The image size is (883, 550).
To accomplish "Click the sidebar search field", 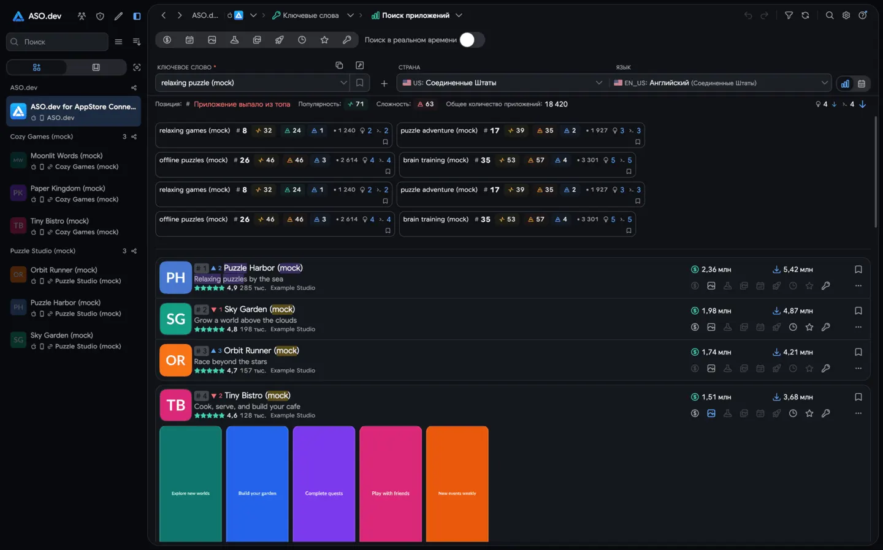I will [57, 42].
